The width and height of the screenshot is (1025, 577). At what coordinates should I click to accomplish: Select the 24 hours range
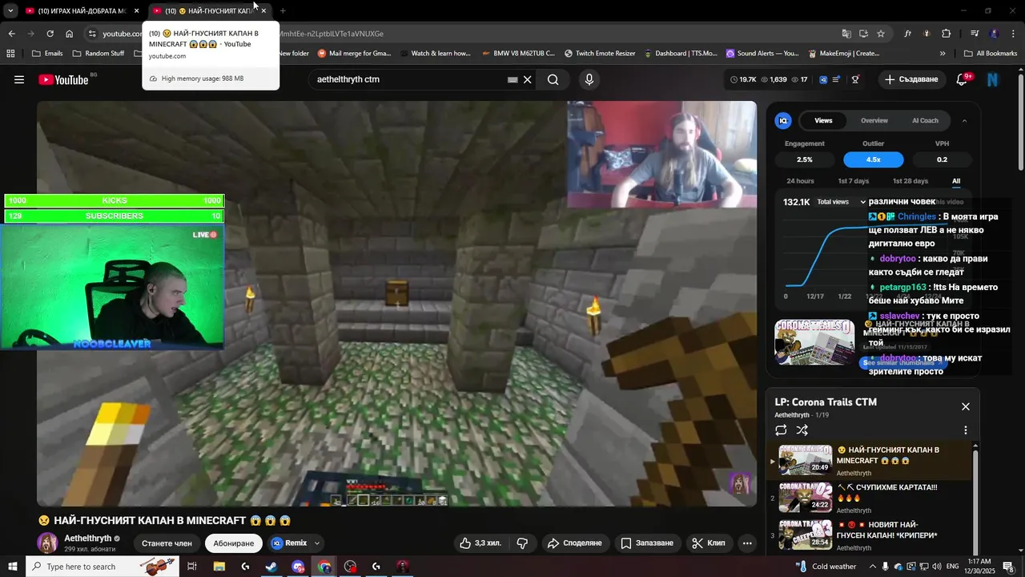coord(800,181)
